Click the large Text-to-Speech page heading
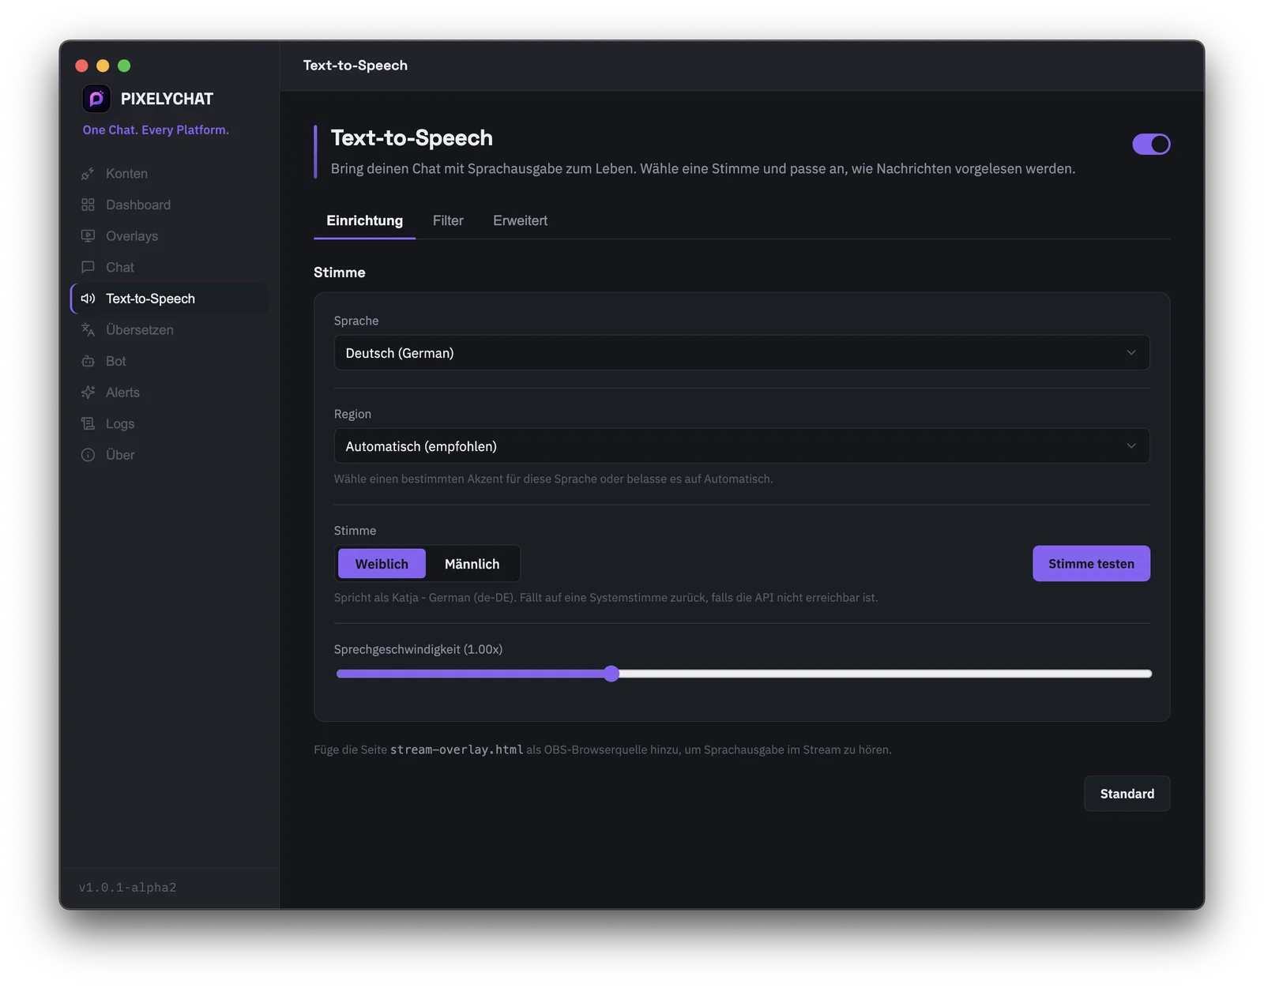 (x=412, y=138)
